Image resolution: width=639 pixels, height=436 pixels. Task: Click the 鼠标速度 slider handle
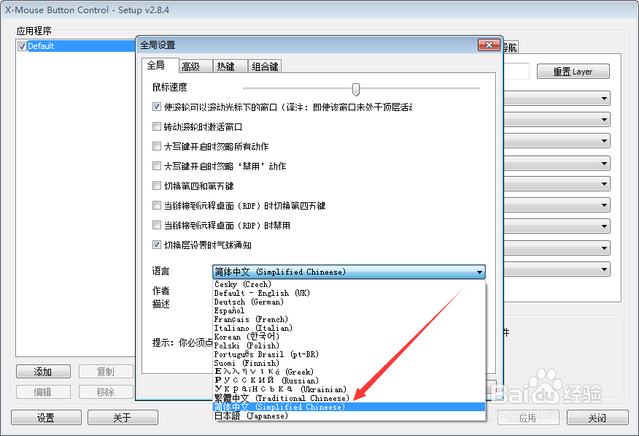click(356, 89)
